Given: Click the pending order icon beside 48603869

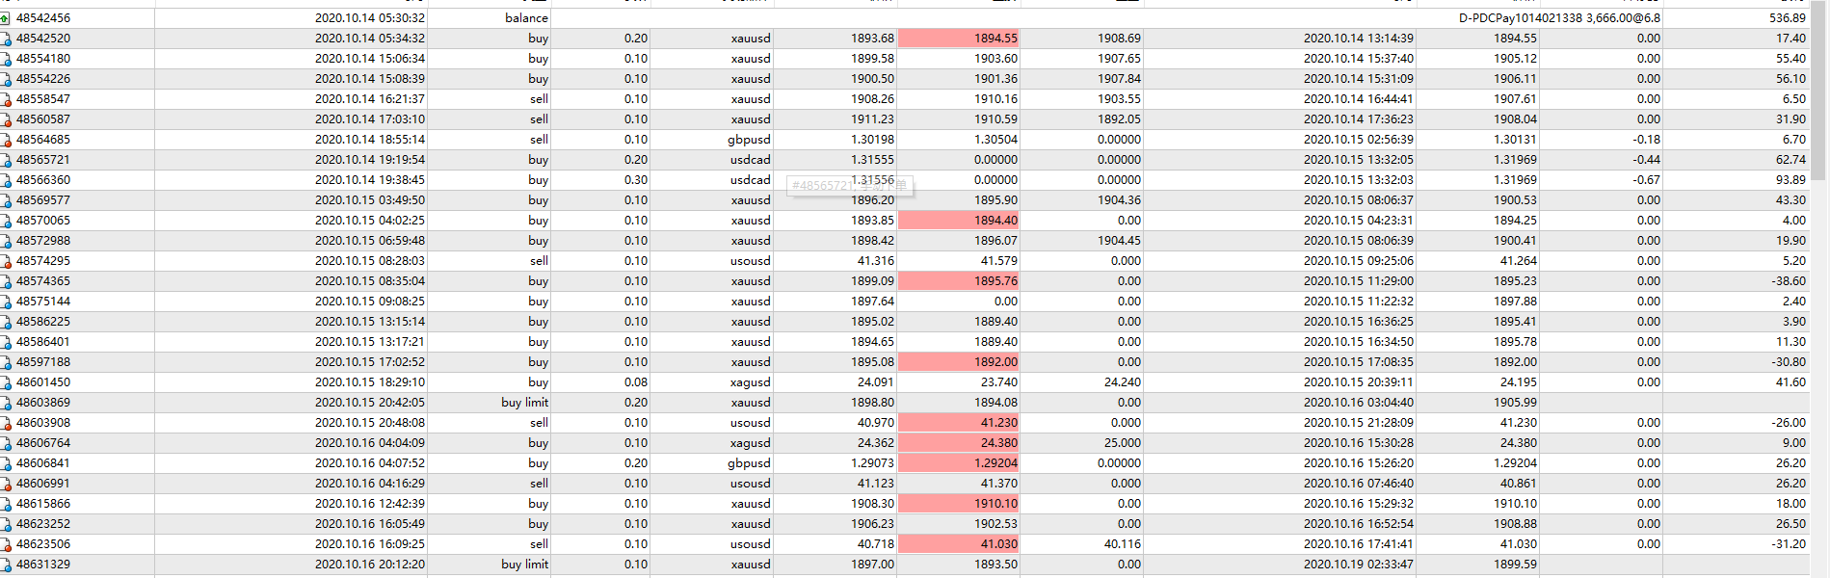Looking at the screenshot, I should (x=5, y=403).
